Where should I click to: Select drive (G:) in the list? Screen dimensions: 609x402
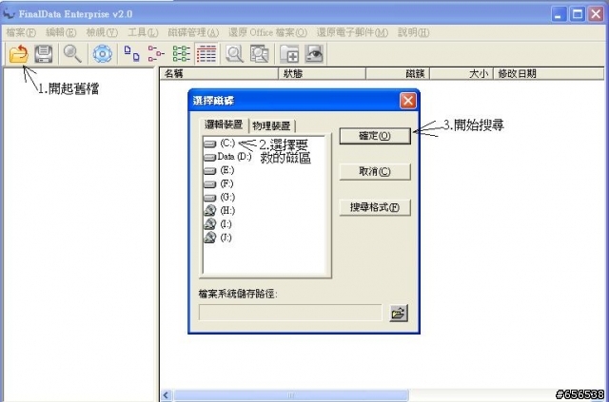(x=220, y=197)
